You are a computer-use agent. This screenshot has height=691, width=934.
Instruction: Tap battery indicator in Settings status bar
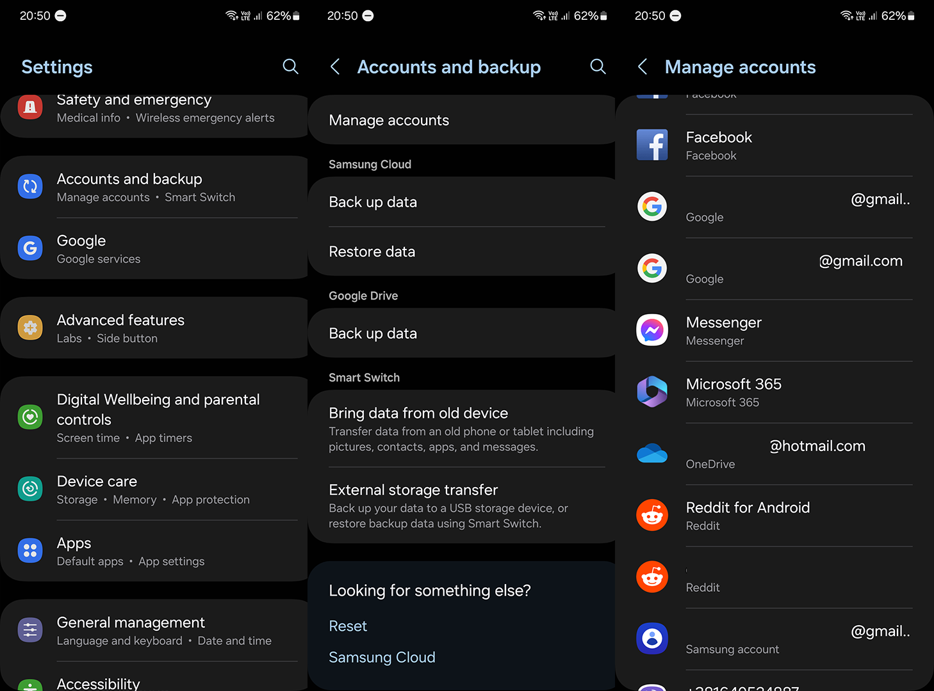click(296, 16)
